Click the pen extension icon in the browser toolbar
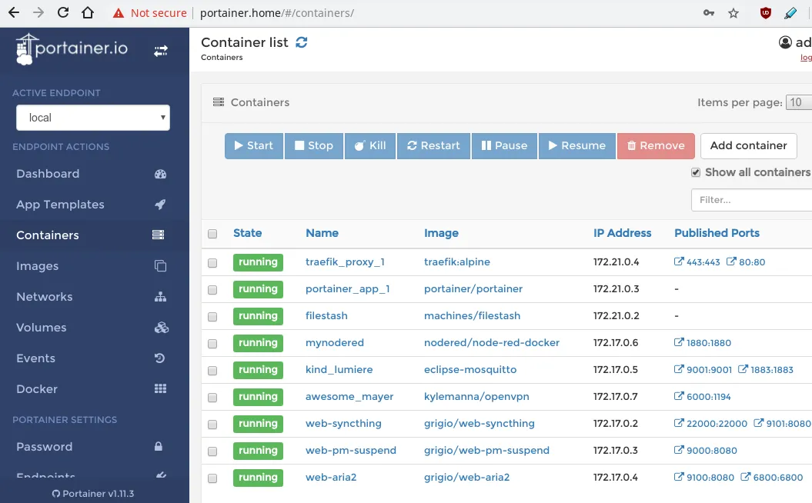This screenshot has width=812, height=503. [790, 13]
